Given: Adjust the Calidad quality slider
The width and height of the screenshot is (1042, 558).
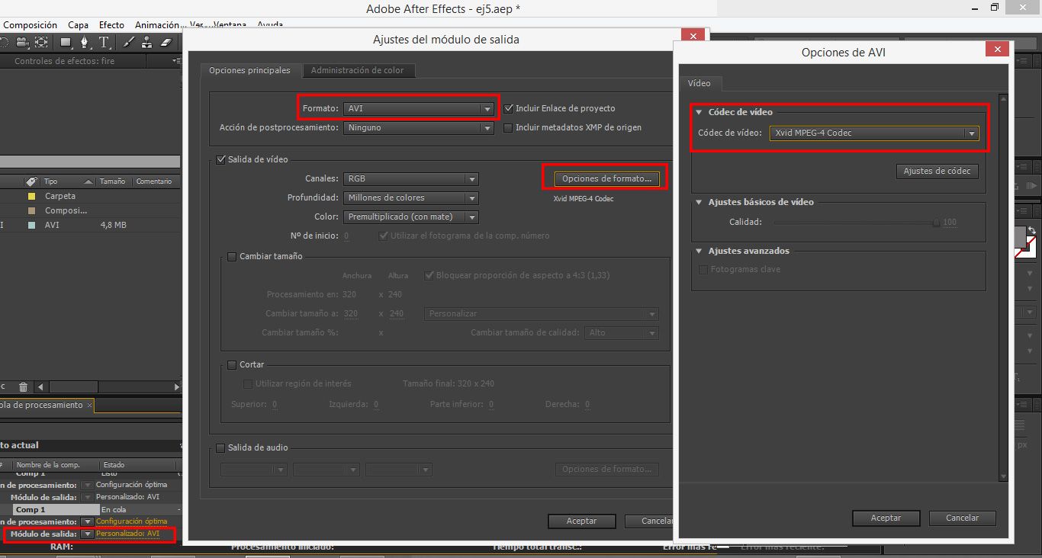Looking at the screenshot, I should 936,223.
